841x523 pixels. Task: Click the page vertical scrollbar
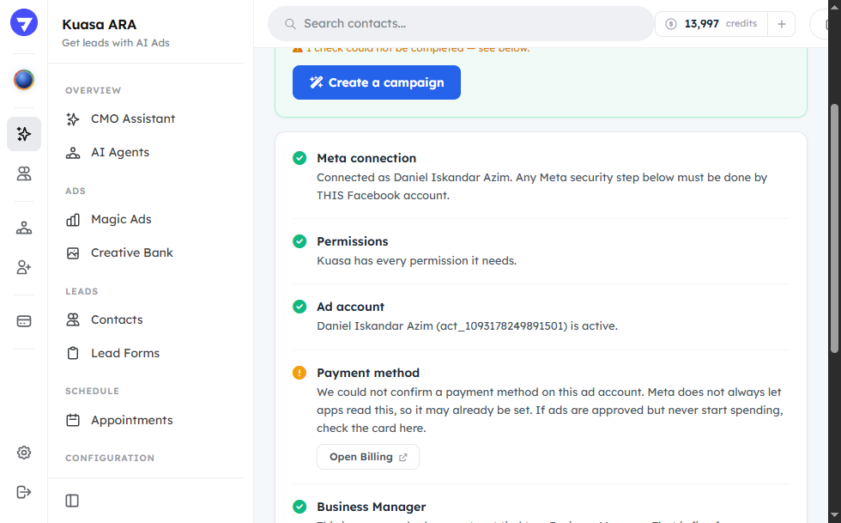click(834, 228)
